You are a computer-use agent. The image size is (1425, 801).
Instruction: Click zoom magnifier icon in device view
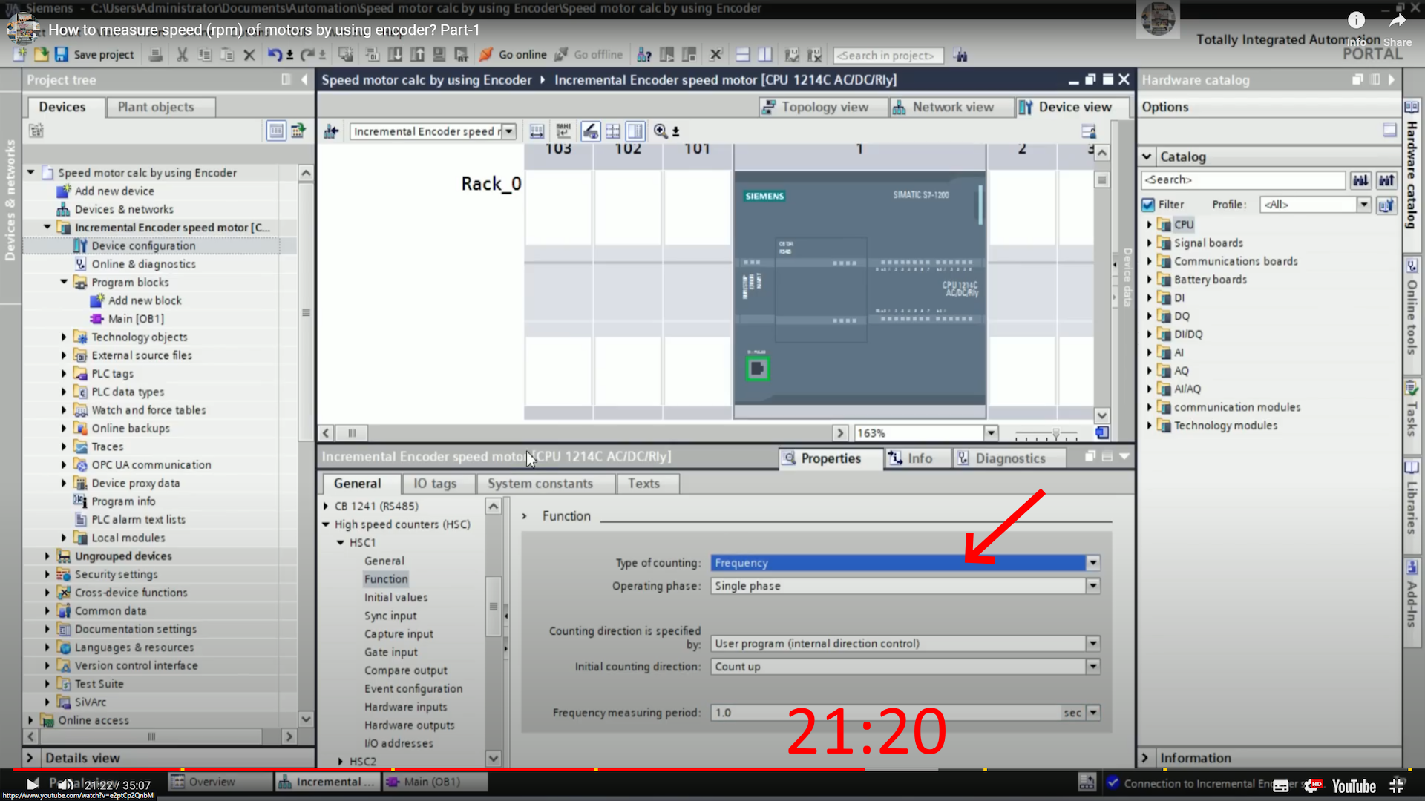(661, 131)
